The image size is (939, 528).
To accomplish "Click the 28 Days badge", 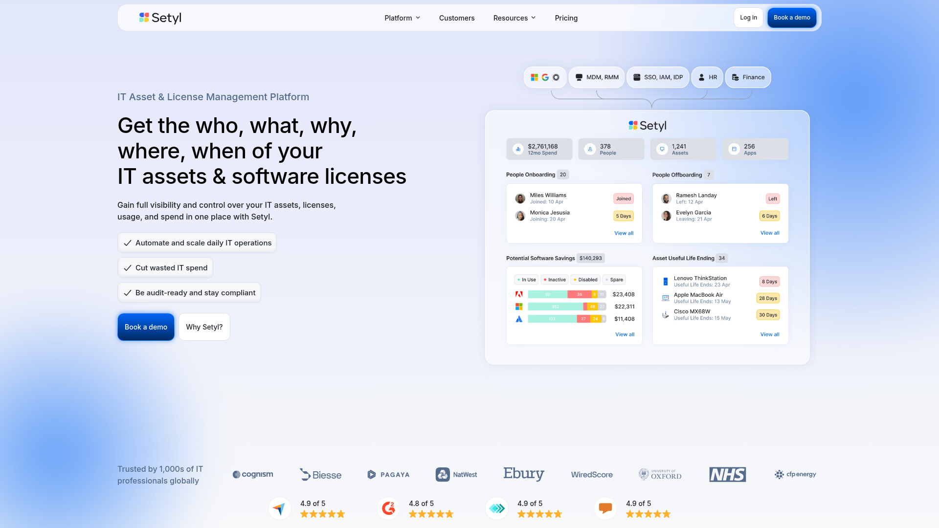I will [768, 298].
